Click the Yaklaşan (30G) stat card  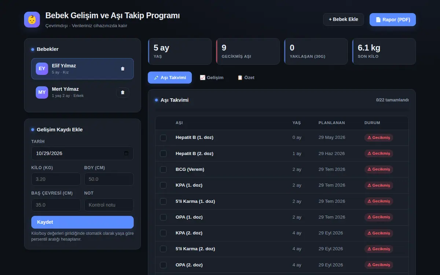tap(316, 51)
